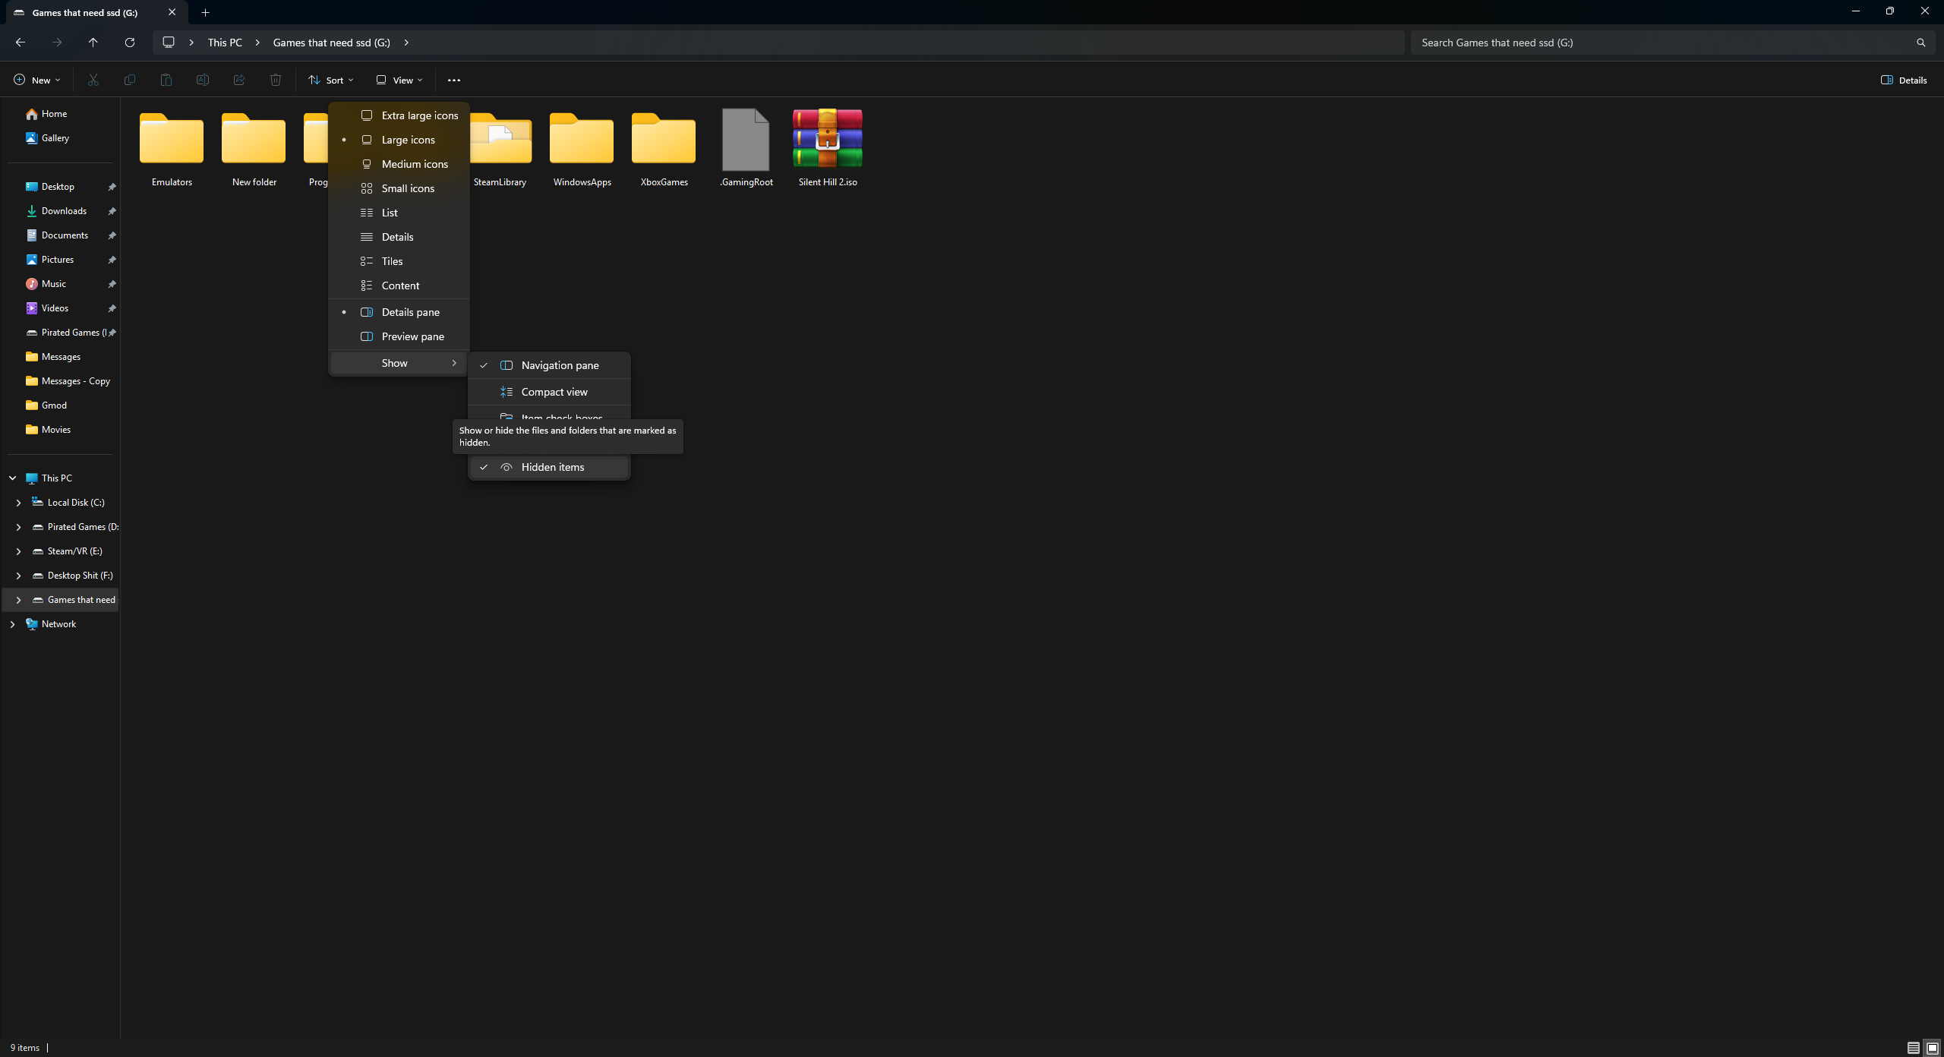
Task: Expand the Network tree node
Action: tap(12, 624)
